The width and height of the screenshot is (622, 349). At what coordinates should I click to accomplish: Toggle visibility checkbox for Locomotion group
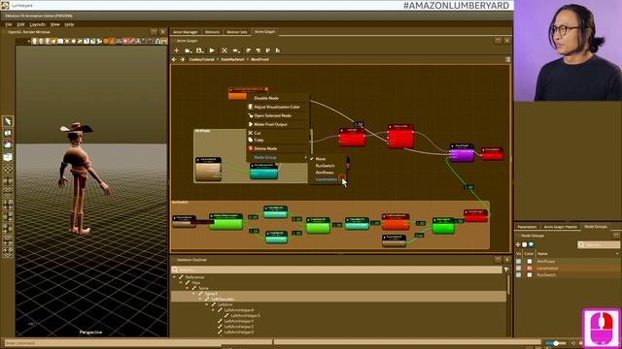tap(518, 269)
